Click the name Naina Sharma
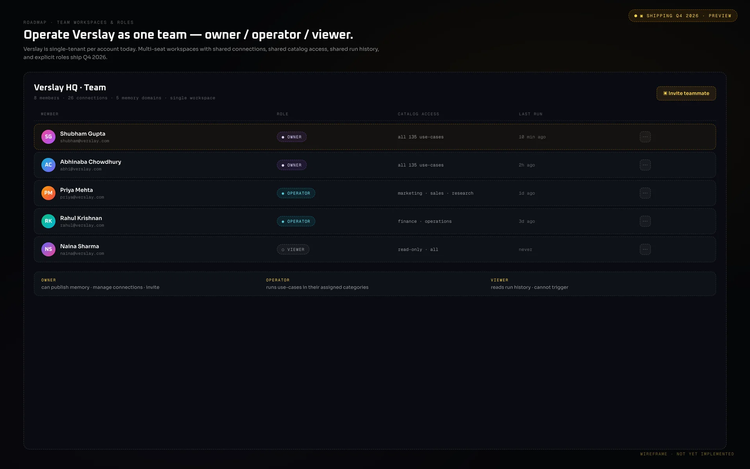 pyautogui.click(x=80, y=246)
